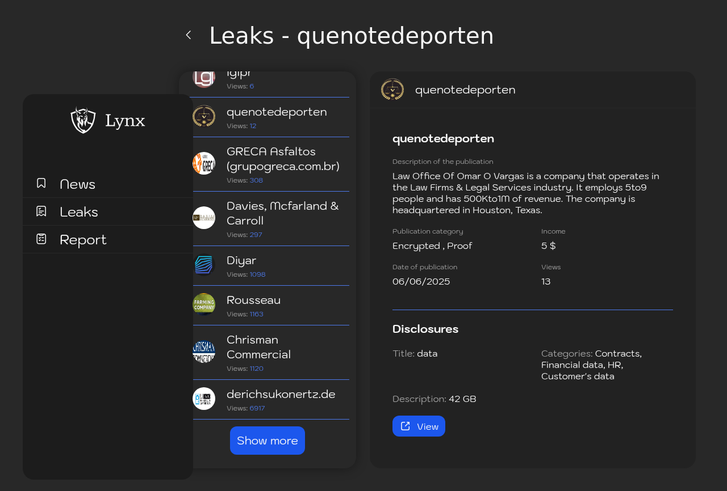Click the quenotedeporten header name in detail panel

465,90
